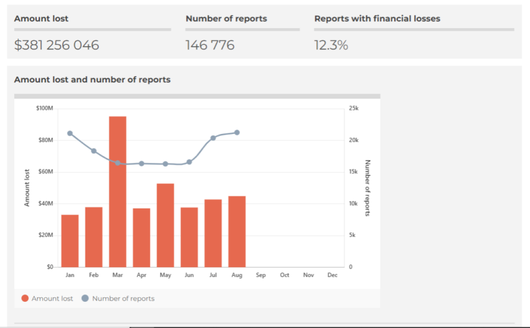This screenshot has width=530, height=328.
Task: Click the August data point on reports line
Action: point(237,133)
